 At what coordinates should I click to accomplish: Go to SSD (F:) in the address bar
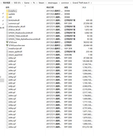click(17, 3)
